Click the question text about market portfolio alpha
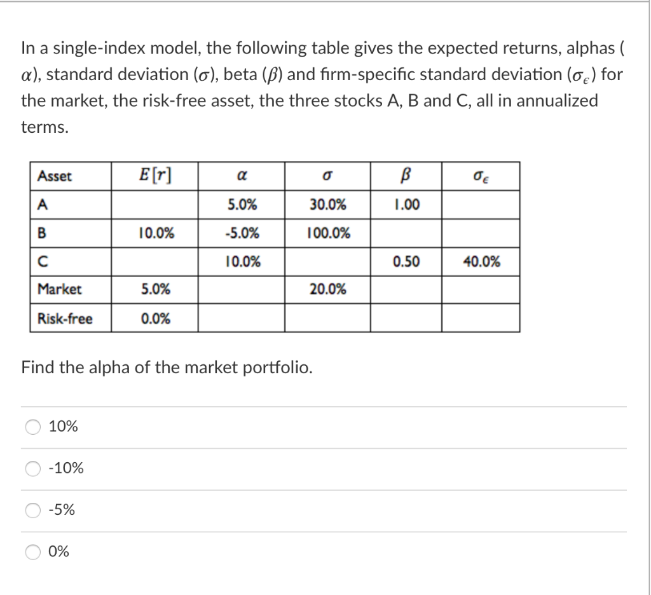The width and height of the screenshot is (651, 595). click(166, 367)
